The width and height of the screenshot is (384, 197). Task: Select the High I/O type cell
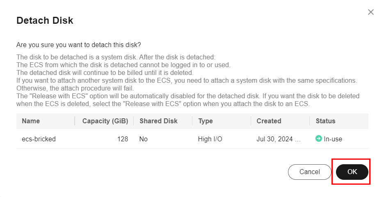click(x=210, y=139)
